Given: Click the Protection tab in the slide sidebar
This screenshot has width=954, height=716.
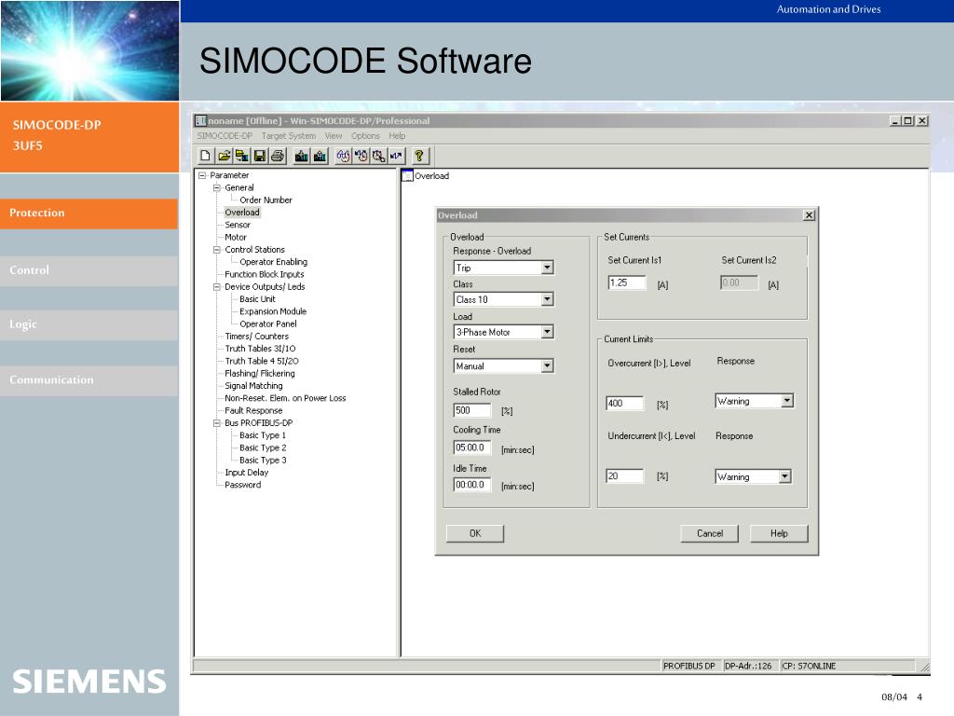Looking at the screenshot, I should 89,213.
